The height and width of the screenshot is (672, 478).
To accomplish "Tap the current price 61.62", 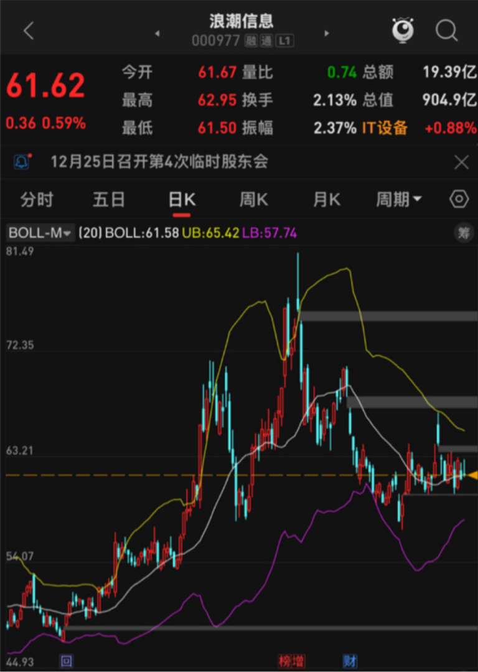I will (45, 85).
